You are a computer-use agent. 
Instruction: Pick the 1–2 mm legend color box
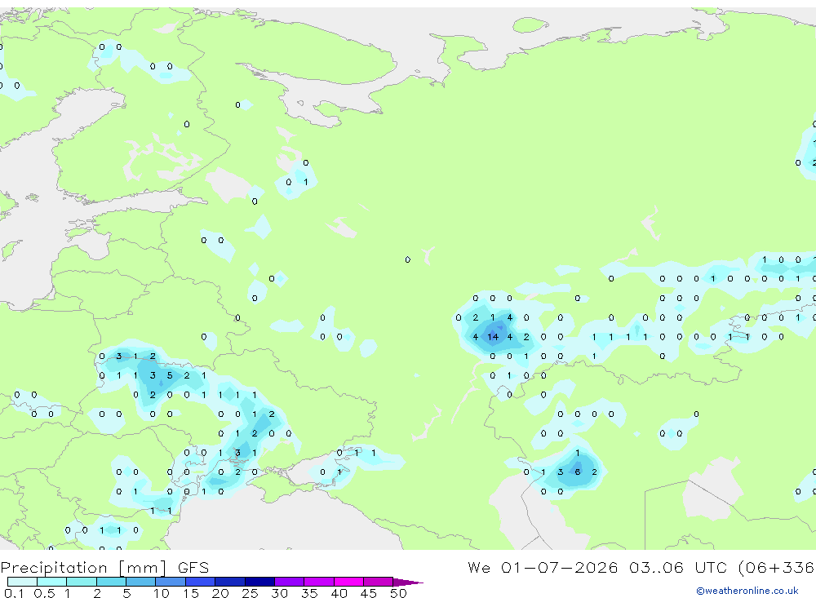pyautogui.click(x=82, y=582)
